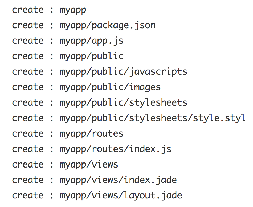Click the myapp/routes directory line
This screenshot has width=253, height=207.
click(x=92, y=134)
